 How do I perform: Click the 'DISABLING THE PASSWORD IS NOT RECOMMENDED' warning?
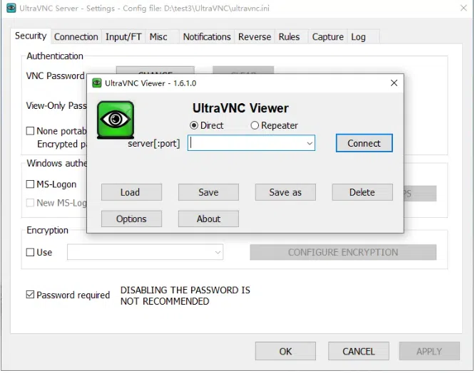[185, 295]
